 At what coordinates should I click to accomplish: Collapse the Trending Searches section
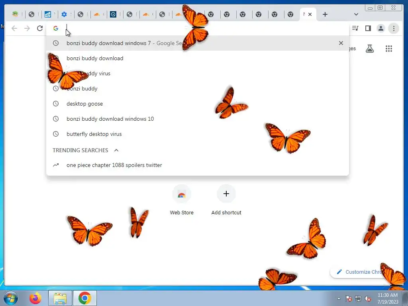pos(116,150)
